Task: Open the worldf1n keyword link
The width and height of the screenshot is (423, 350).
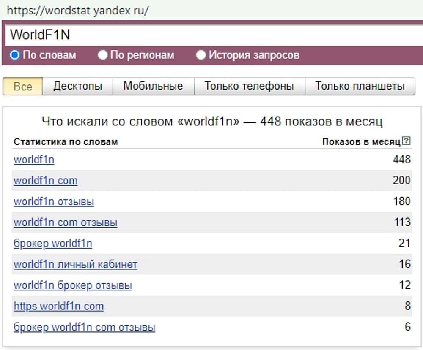Action: coord(34,160)
